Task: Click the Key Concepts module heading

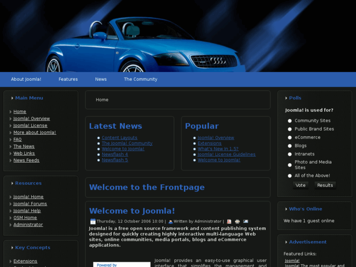Action: [33, 247]
